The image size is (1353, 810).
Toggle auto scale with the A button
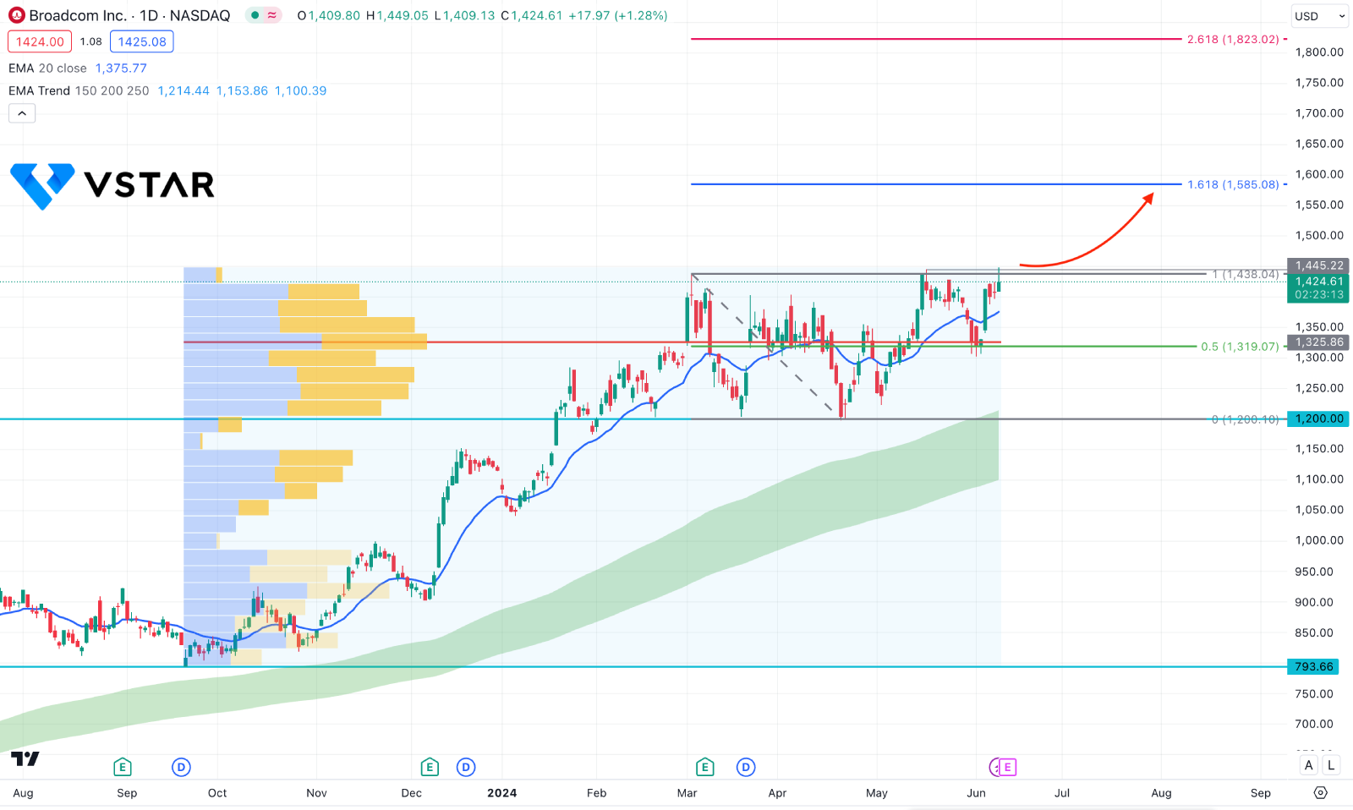[x=1309, y=765]
